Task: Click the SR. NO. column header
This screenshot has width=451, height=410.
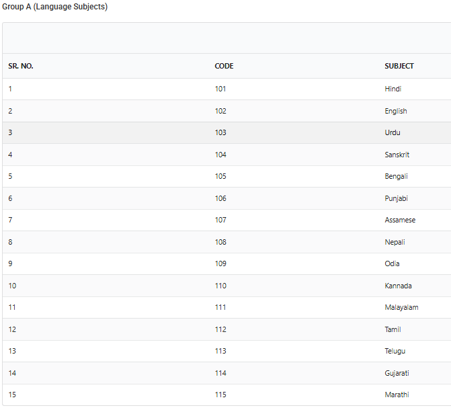Action: (21, 66)
